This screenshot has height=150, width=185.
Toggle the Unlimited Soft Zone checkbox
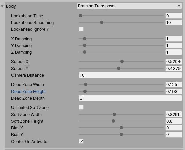[x=81, y=107]
